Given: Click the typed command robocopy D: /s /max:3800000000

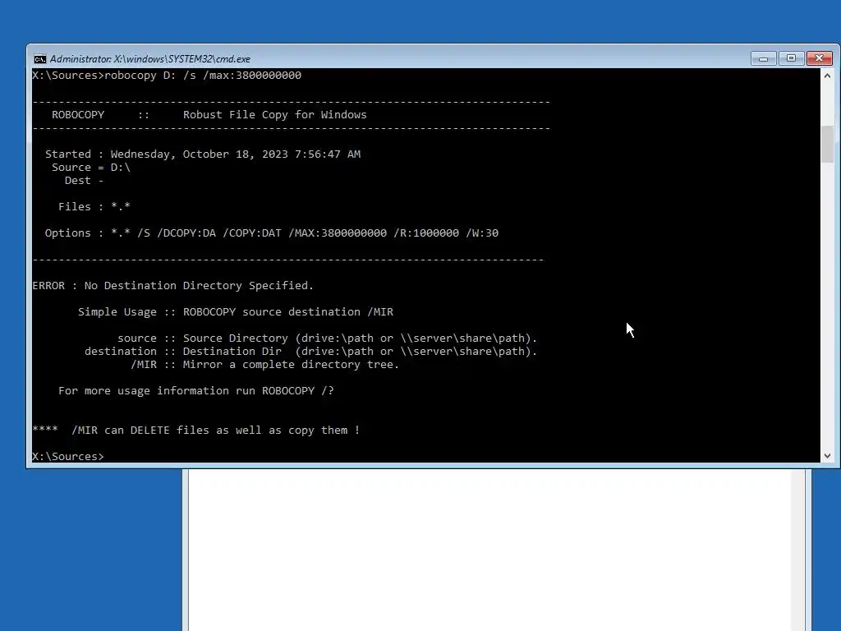Looking at the screenshot, I should (203, 76).
